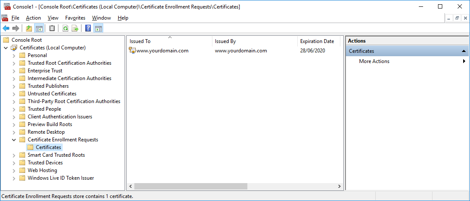This screenshot has height=201, width=470.
Task: Open the More Actions submenu arrow
Action: click(x=464, y=61)
